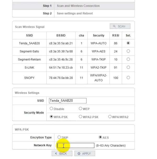157x159 pixels.
Task: Select AES encryption type
Action: [100, 137]
